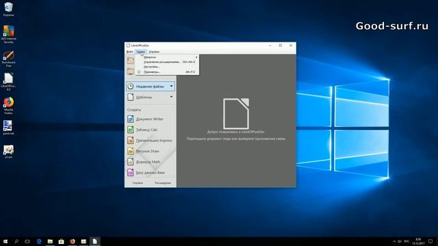Image resolution: width=438 pixels, height=246 pixels.
Task: Select the AVG Internet Security desktop icon
Action: (8, 34)
